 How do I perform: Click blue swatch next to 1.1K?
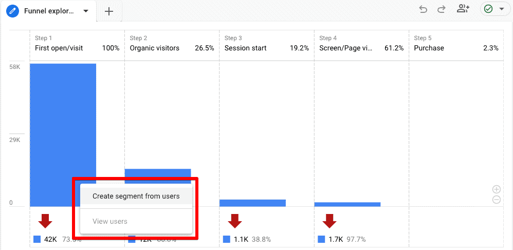227,239
